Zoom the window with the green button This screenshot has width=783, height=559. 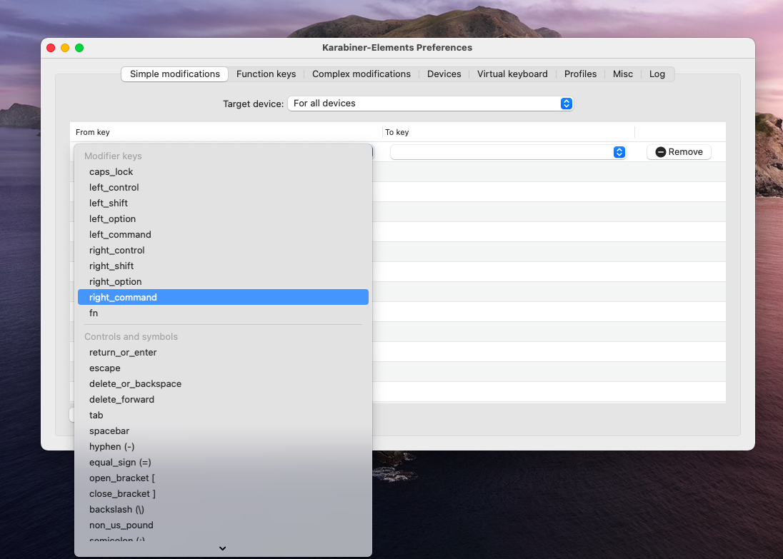coord(79,48)
